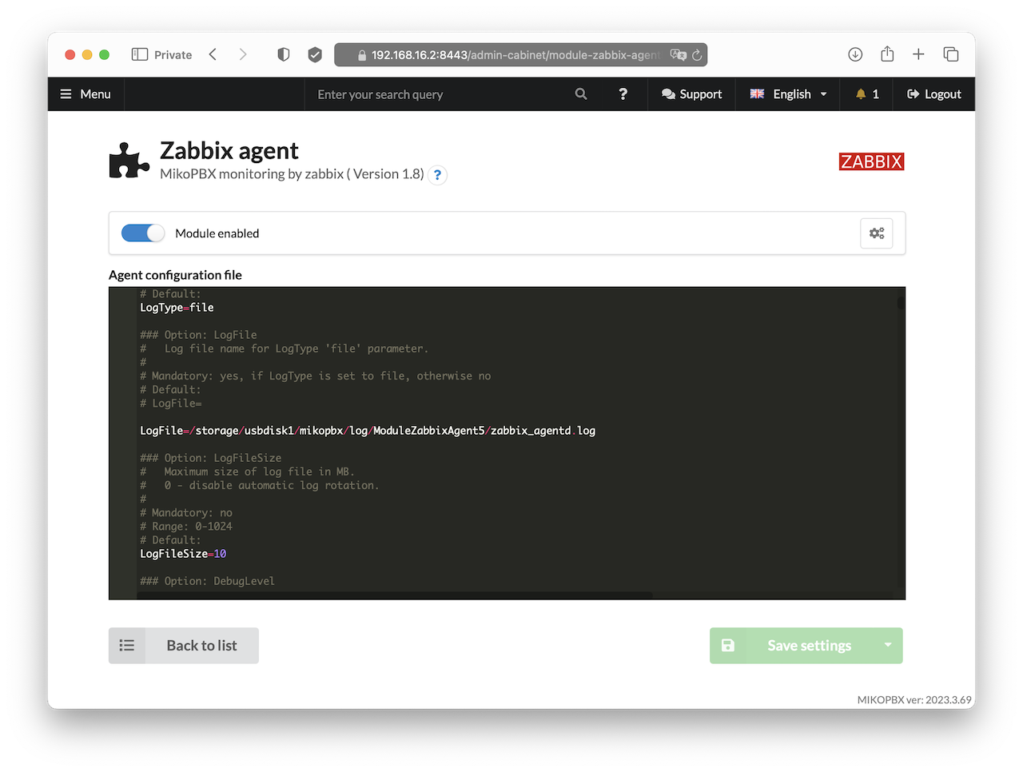
Task: Click the browser share icon
Action: point(887,54)
